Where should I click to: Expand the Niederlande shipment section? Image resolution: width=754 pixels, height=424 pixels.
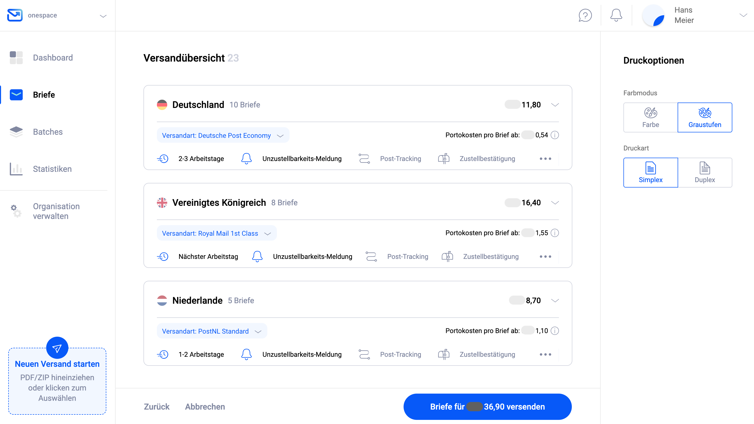point(555,300)
